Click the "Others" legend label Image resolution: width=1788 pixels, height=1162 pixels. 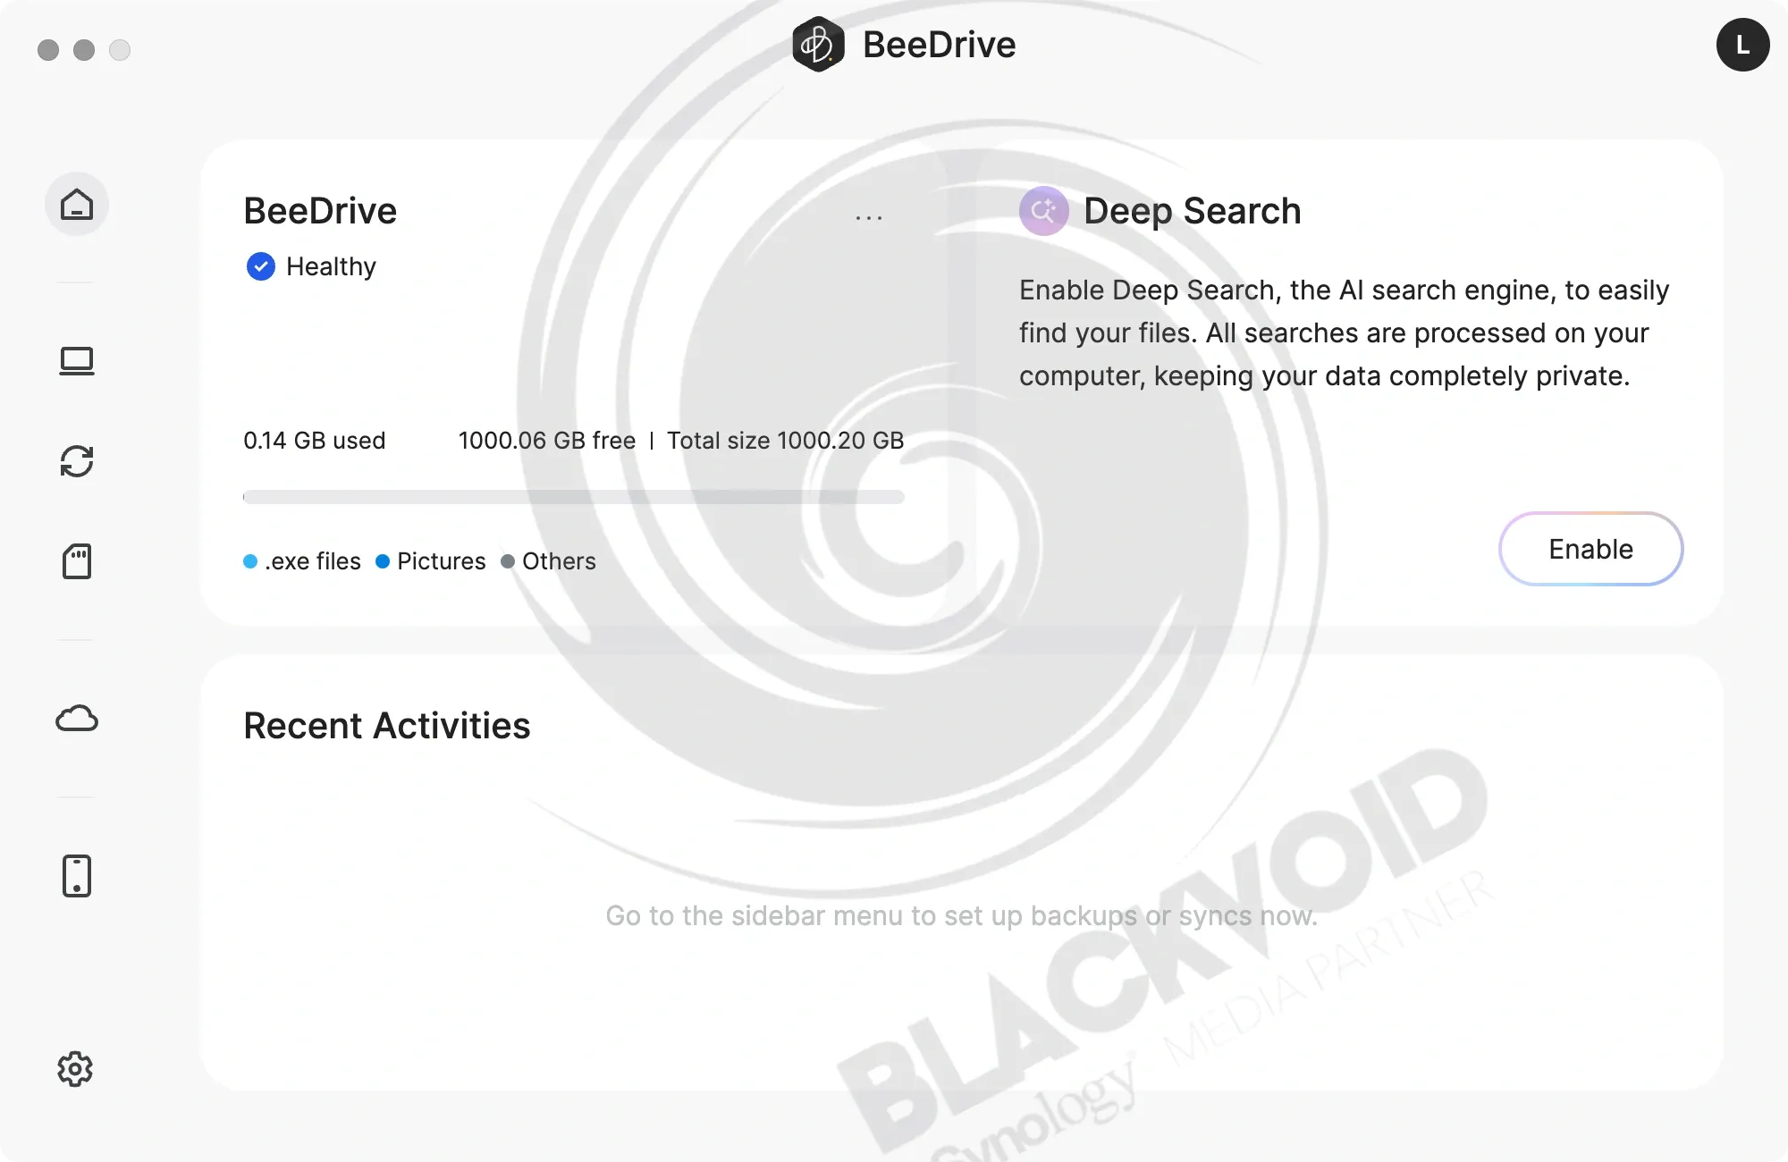tap(559, 561)
